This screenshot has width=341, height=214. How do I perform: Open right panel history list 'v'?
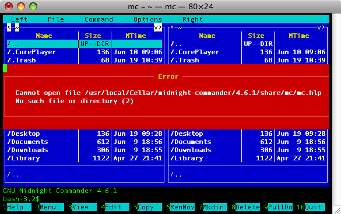[x=319, y=27]
